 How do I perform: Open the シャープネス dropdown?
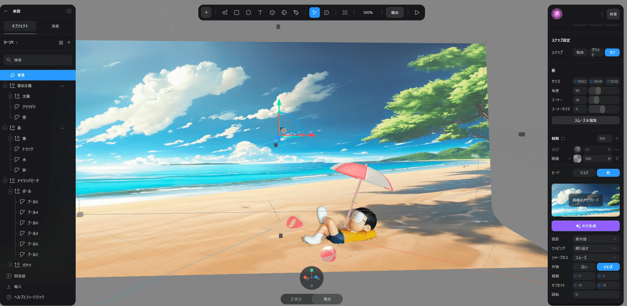click(596, 258)
